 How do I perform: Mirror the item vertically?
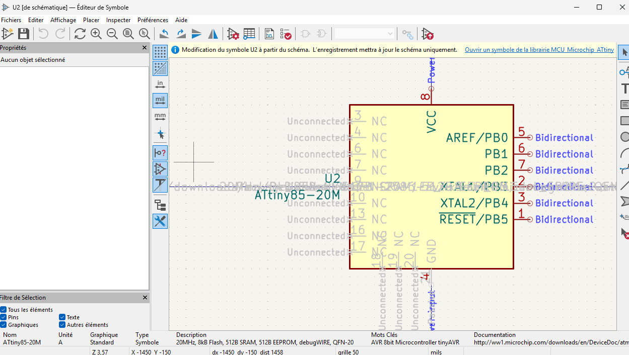pyautogui.click(x=197, y=34)
